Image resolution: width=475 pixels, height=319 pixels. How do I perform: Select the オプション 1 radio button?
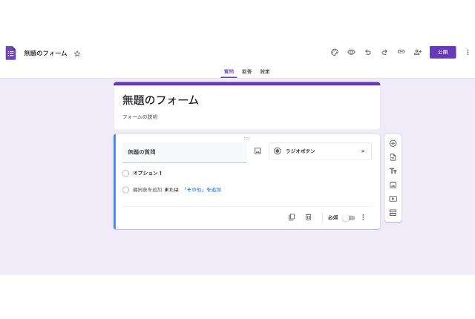coord(125,173)
